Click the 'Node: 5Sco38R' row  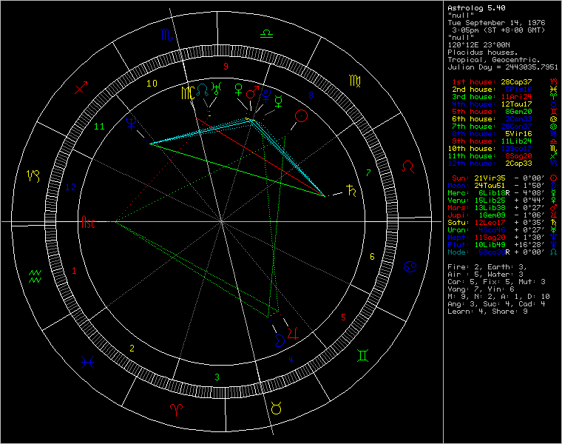point(502,252)
